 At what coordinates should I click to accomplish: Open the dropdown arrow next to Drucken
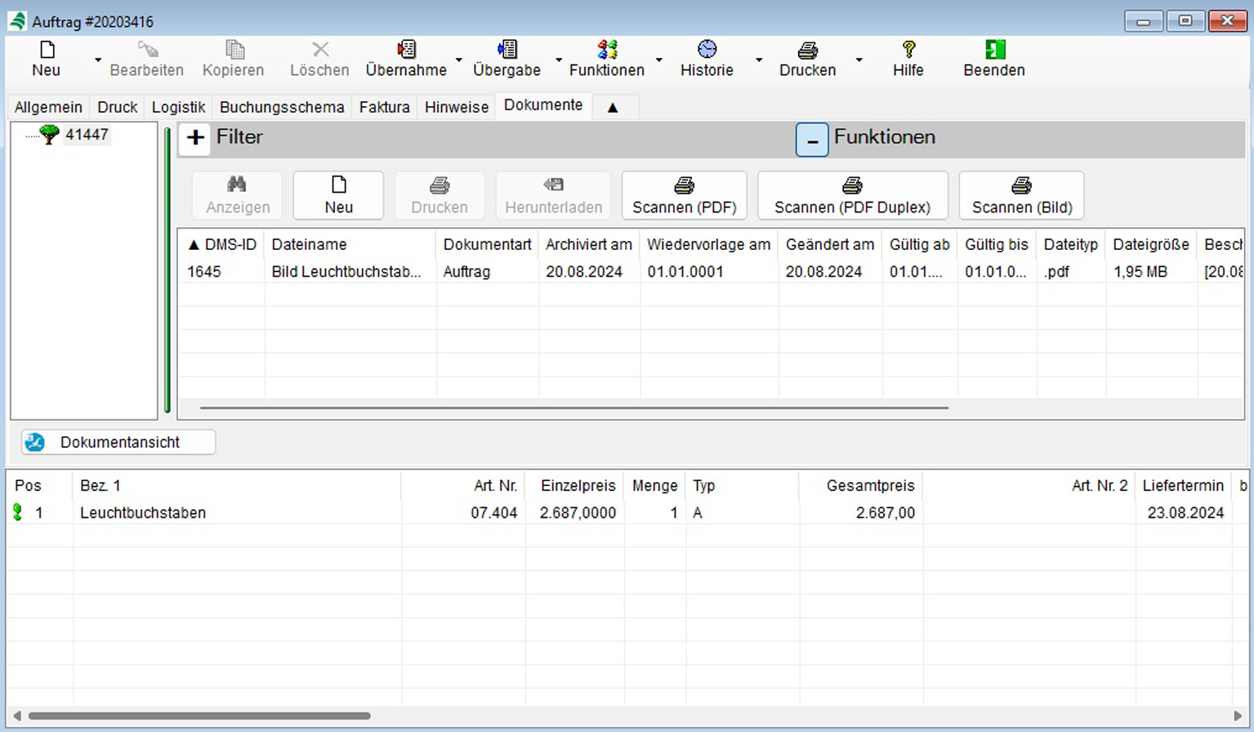pyautogui.click(x=859, y=60)
